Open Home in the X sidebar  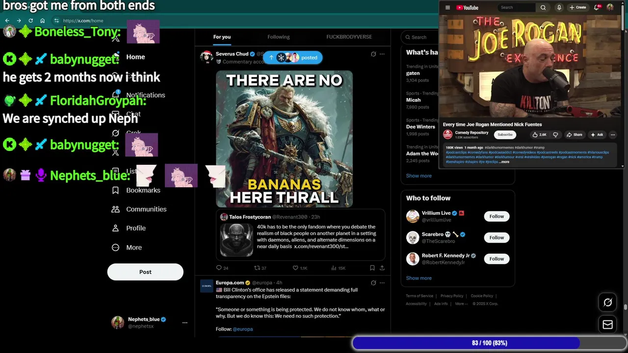(x=135, y=57)
